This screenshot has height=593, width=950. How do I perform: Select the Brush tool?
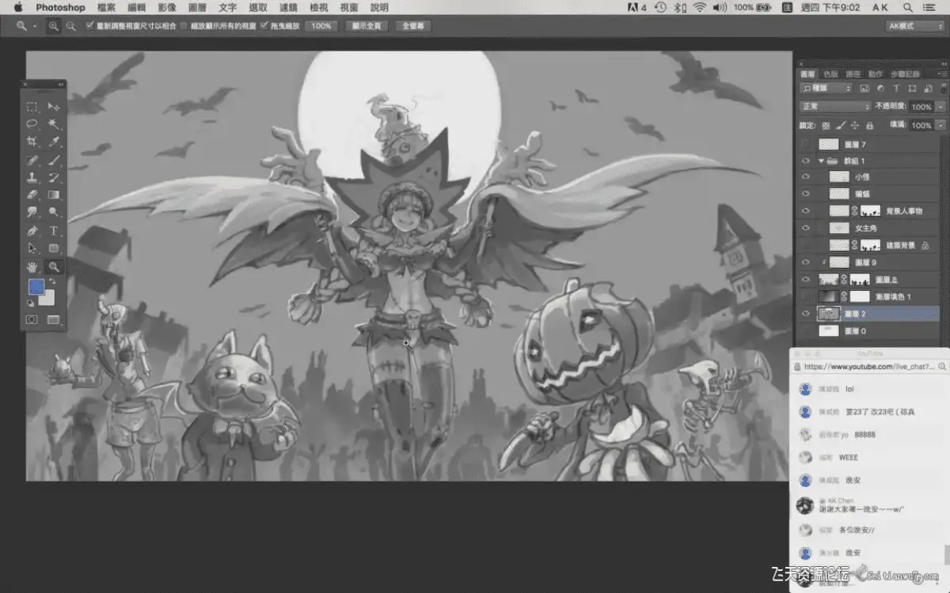pyautogui.click(x=54, y=160)
